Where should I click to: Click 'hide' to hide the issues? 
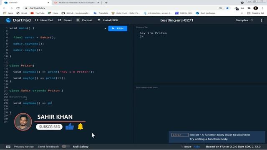(196, 147)
